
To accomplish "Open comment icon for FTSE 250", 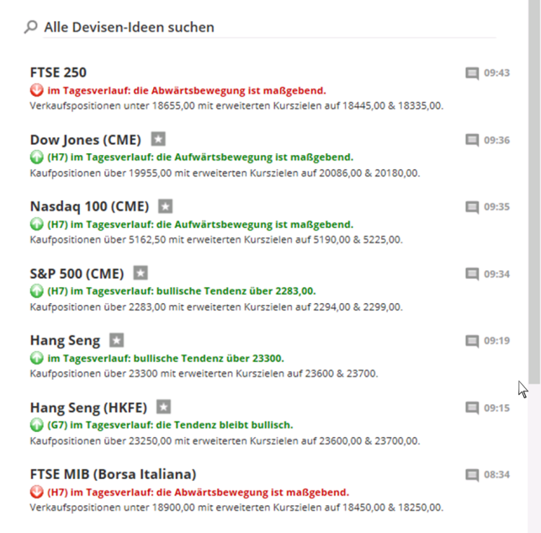I will tap(472, 73).
